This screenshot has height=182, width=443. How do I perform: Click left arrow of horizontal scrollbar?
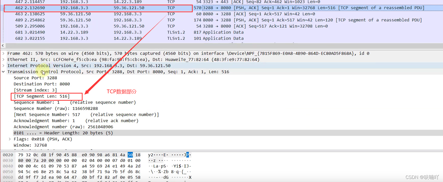pos(3,45)
